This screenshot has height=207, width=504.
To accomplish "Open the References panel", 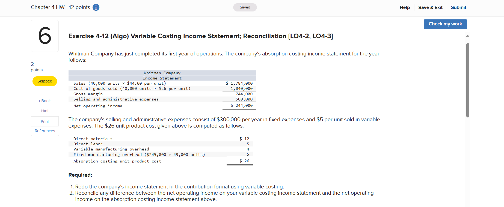I will click(x=45, y=131).
